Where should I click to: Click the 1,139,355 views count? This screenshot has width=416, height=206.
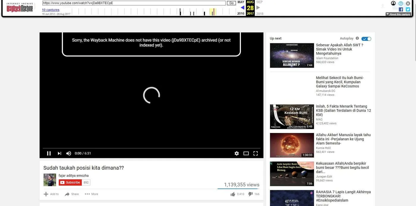click(x=242, y=185)
